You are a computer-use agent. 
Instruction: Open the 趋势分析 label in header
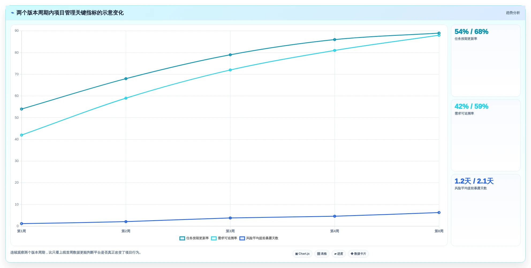513,13
